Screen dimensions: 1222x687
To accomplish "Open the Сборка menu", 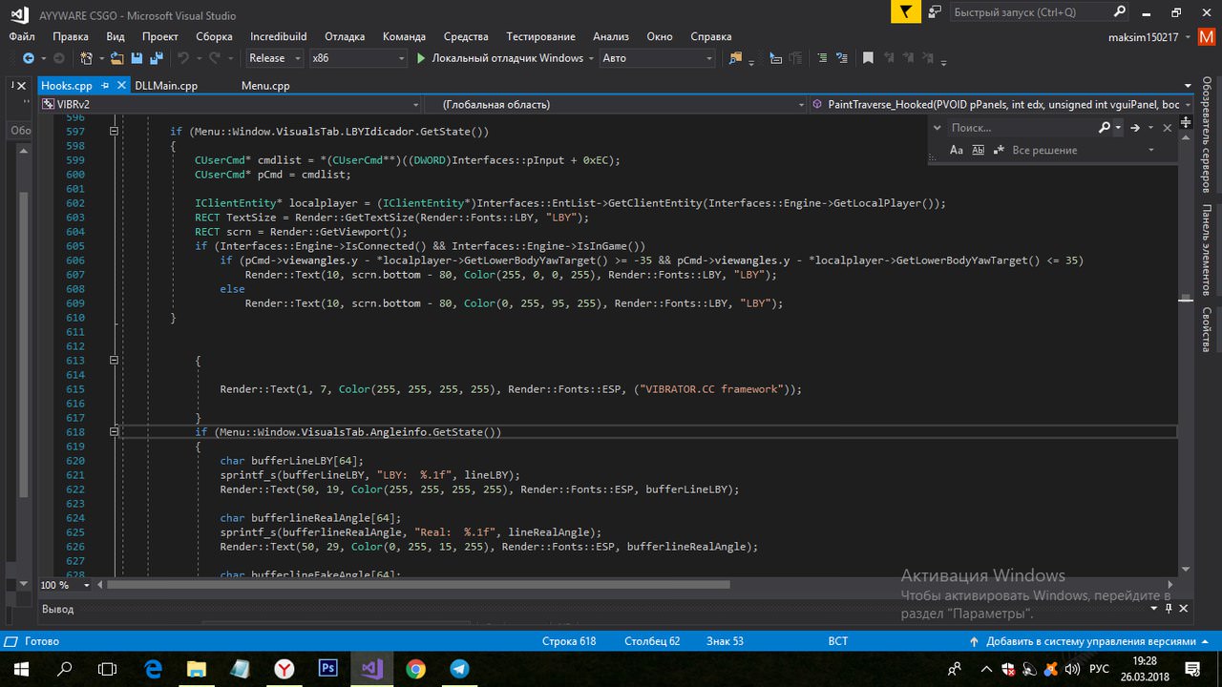I will [214, 36].
